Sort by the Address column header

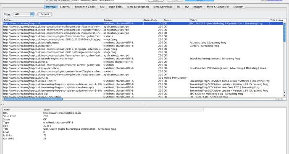53,20
